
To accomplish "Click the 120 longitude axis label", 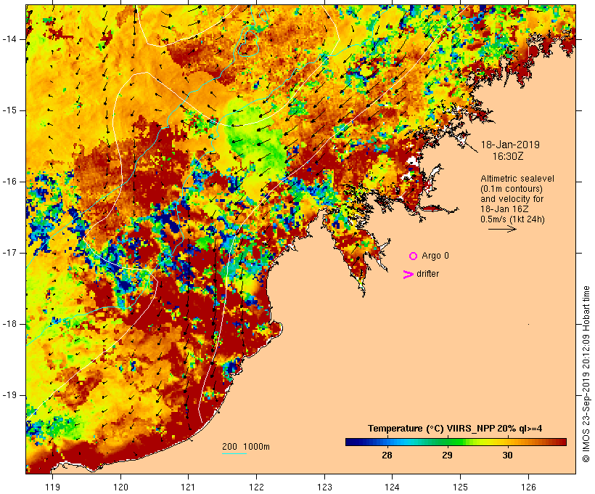I will [120, 487].
